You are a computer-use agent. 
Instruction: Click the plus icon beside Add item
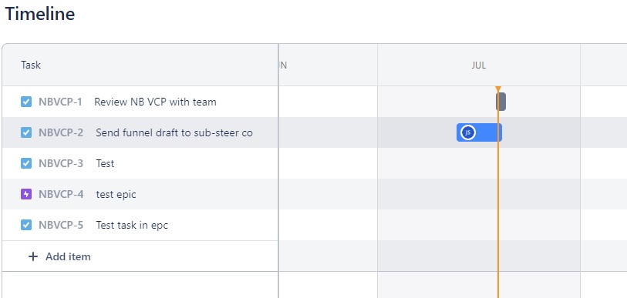(x=33, y=256)
